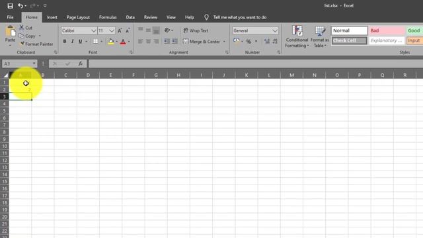Click the Borders icon
The width and height of the screenshot is (423, 238).
[x=95, y=41]
